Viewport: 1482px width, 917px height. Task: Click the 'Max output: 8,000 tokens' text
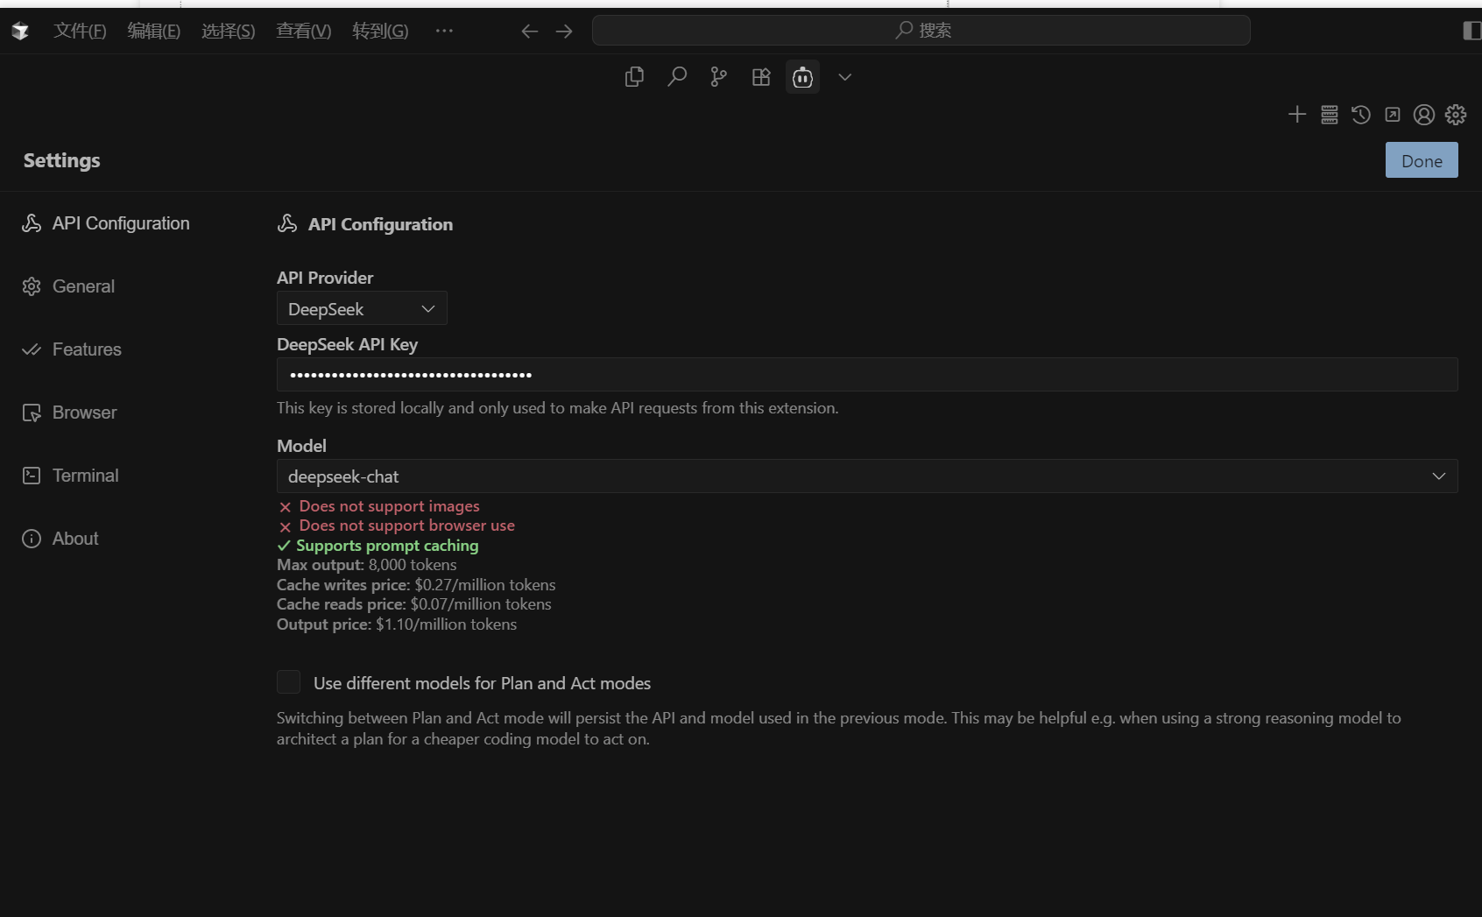(366, 565)
